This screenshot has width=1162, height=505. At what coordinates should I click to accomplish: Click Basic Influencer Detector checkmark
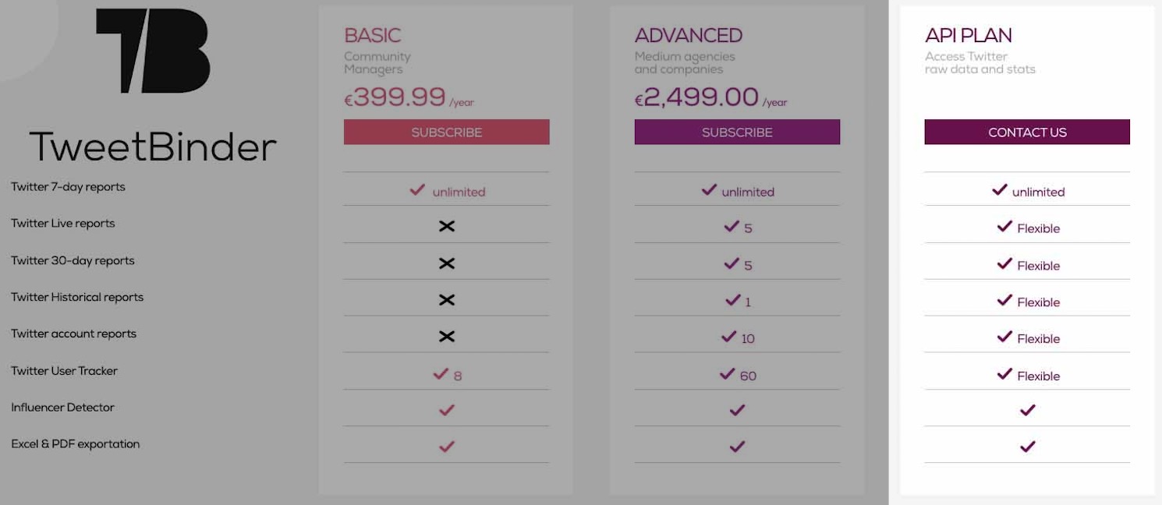446,410
